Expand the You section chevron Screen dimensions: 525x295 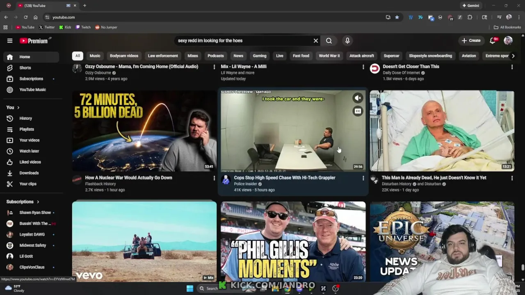tap(18, 107)
